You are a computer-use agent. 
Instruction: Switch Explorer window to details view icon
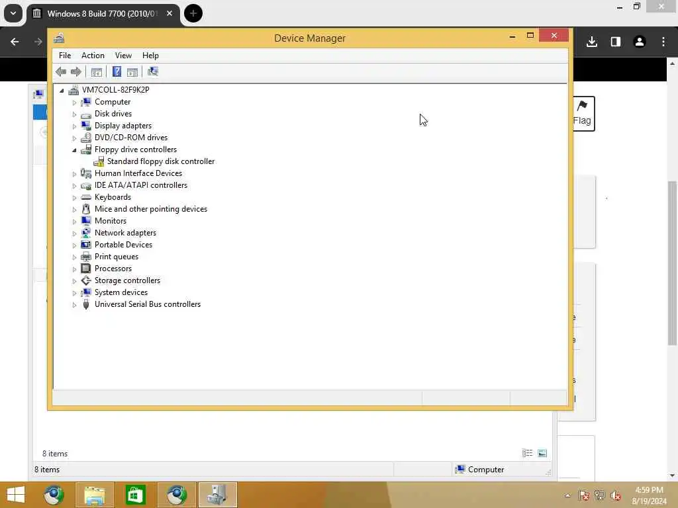pyautogui.click(x=527, y=453)
